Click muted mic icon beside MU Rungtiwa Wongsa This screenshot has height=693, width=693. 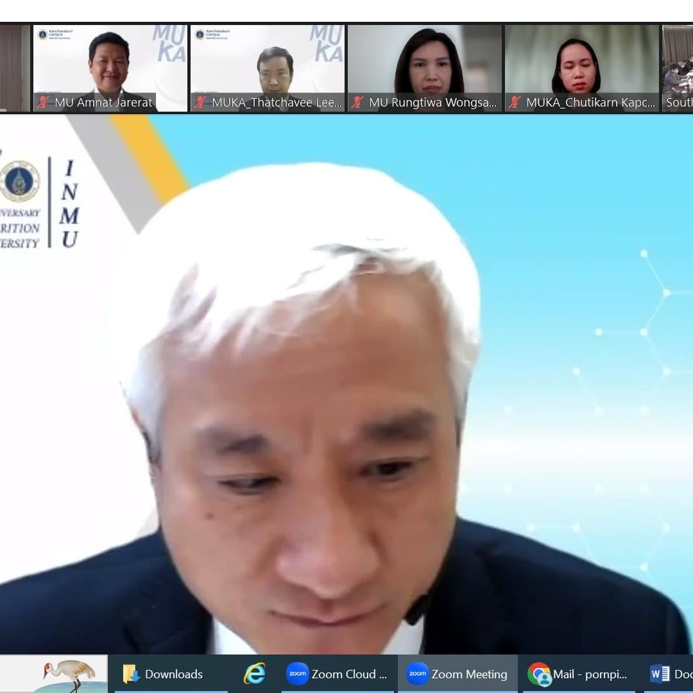pyautogui.click(x=358, y=103)
